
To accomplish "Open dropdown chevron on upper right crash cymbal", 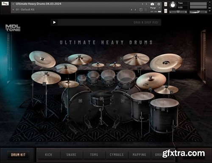I will point(121,58).
